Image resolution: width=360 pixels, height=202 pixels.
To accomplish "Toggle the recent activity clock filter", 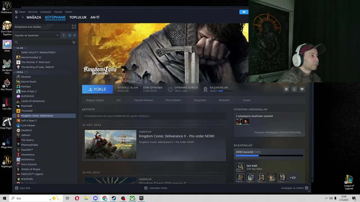I will pos(70,35).
